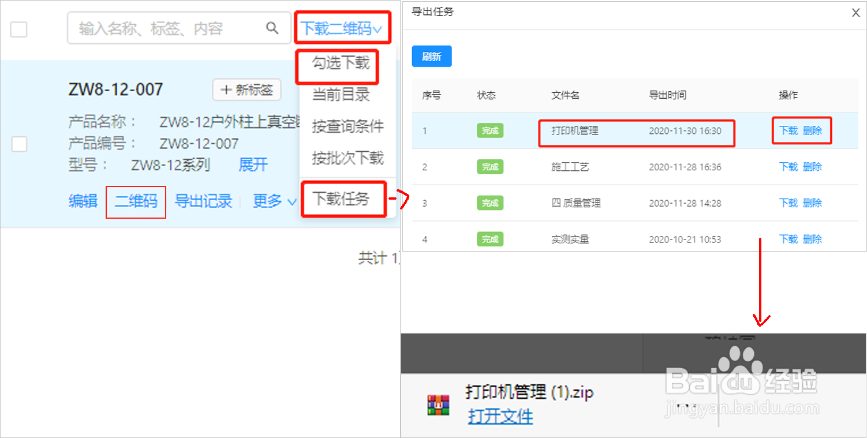Click 二维码 link for ZW8-12-007
Screen dimensions: 867x438
(136, 201)
